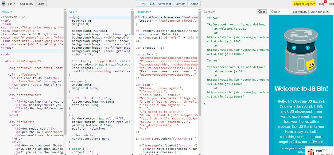This screenshot has width=334, height=155.
Task: Pop out the Output panel with the arrow icon
Action: click(x=333, y=12)
